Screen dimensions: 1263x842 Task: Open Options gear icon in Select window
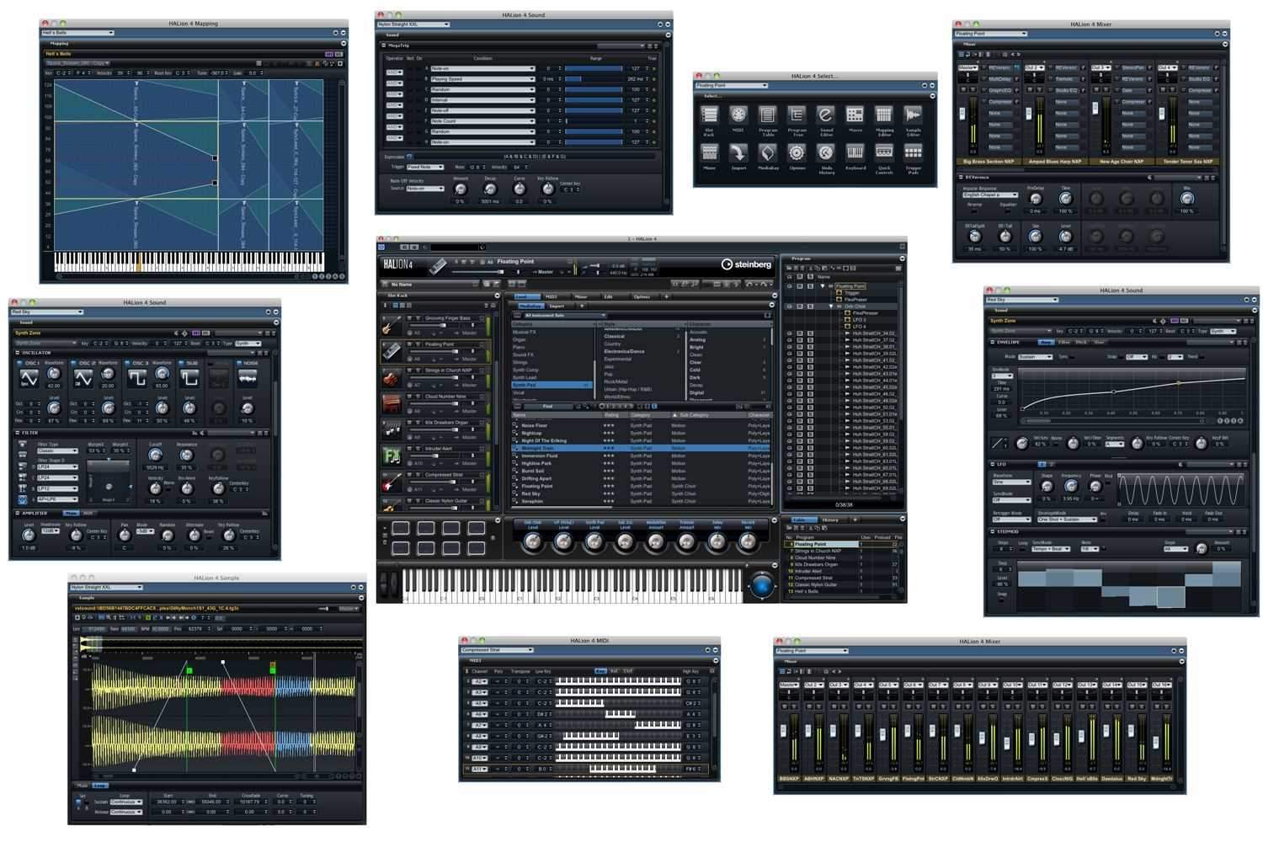point(797,152)
